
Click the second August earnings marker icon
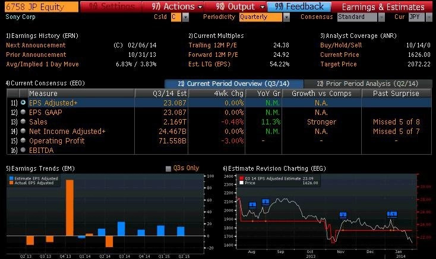tap(266, 202)
